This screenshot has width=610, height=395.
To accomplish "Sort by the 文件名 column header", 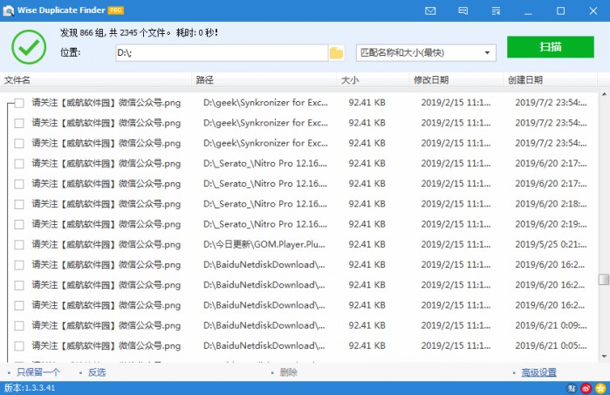I will (96, 80).
